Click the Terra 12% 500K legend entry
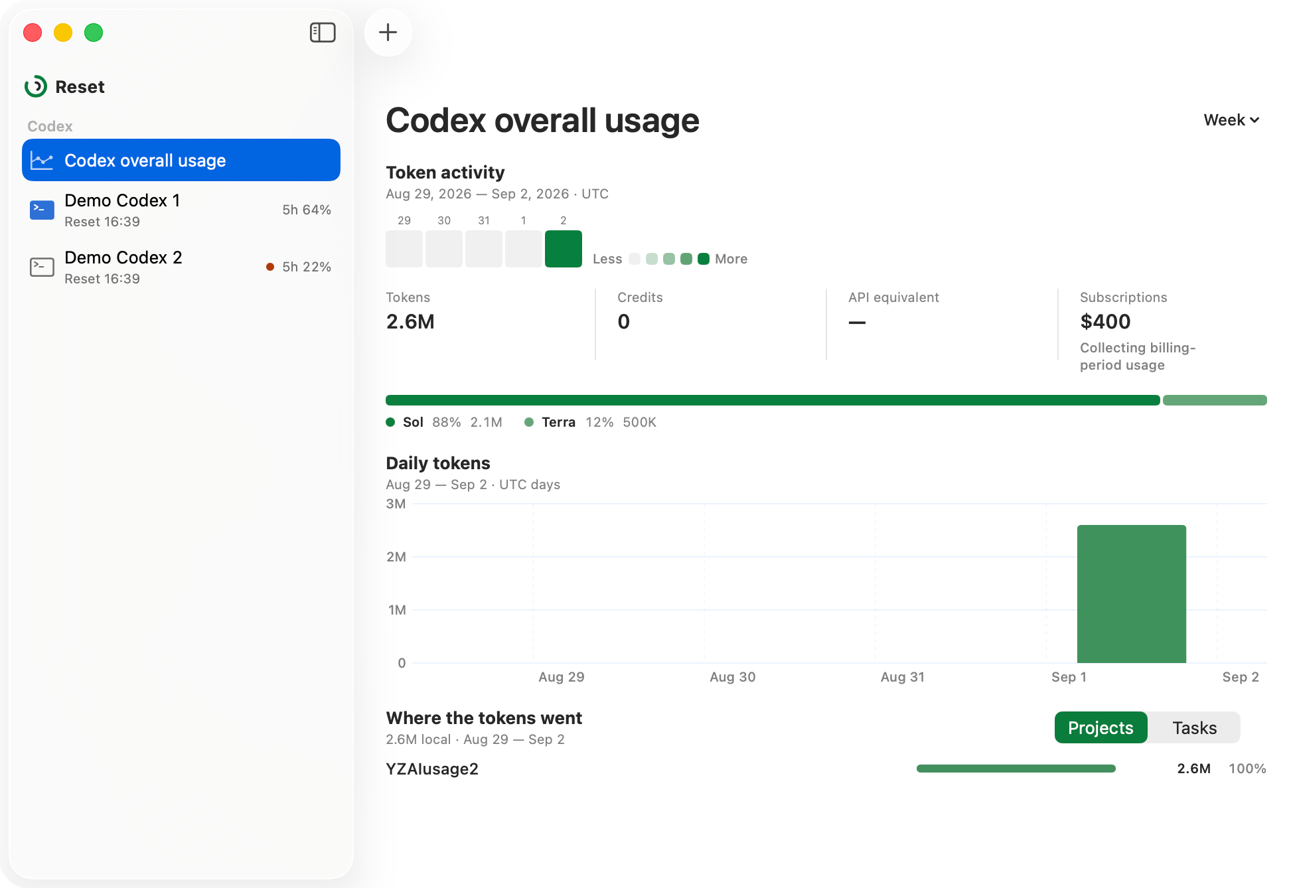 click(x=591, y=422)
